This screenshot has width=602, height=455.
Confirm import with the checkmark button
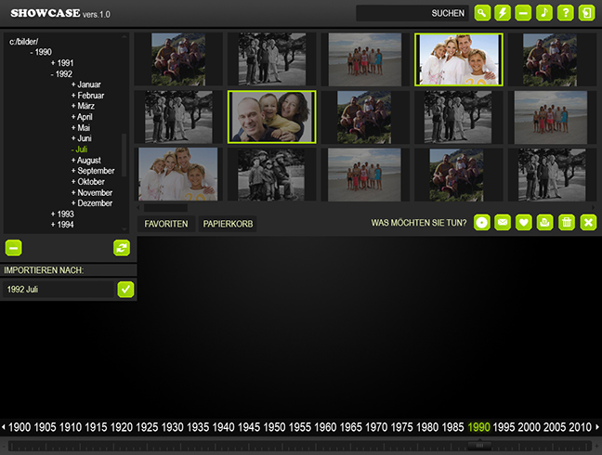[126, 290]
